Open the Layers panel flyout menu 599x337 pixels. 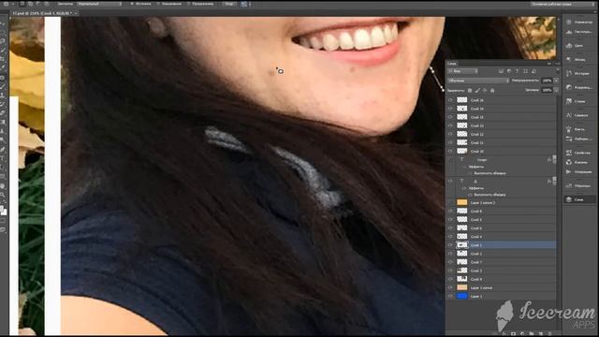(x=558, y=64)
